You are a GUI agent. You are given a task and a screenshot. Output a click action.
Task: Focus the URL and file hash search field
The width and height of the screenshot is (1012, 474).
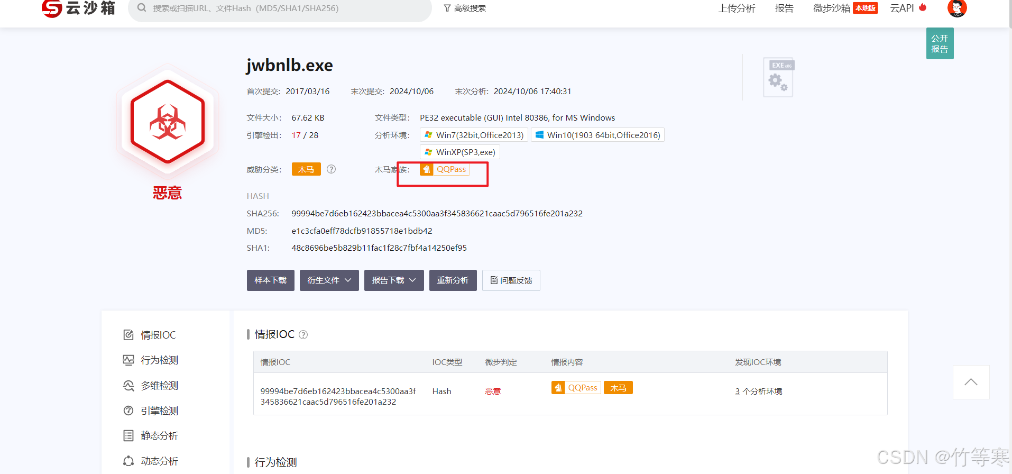point(280,8)
